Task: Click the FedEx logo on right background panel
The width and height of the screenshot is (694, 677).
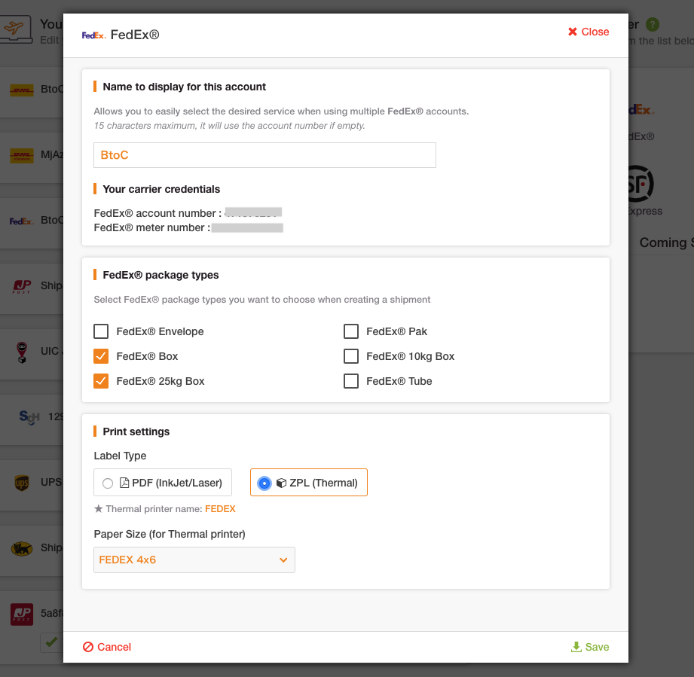Action: [x=641, y=109]
